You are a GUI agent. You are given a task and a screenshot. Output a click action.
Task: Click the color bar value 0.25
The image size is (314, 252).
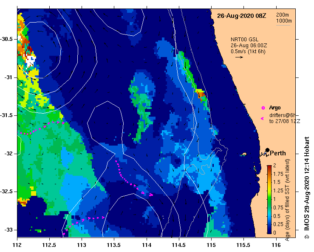tap(278, 224)
